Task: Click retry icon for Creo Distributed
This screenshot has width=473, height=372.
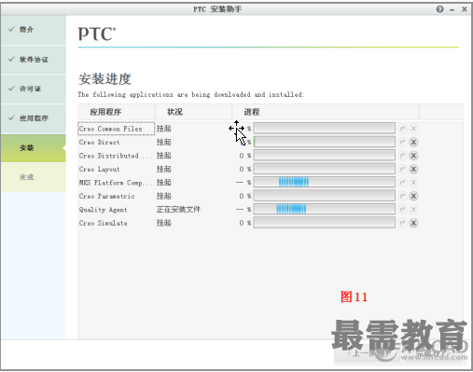Action: [x=403, y=156]
